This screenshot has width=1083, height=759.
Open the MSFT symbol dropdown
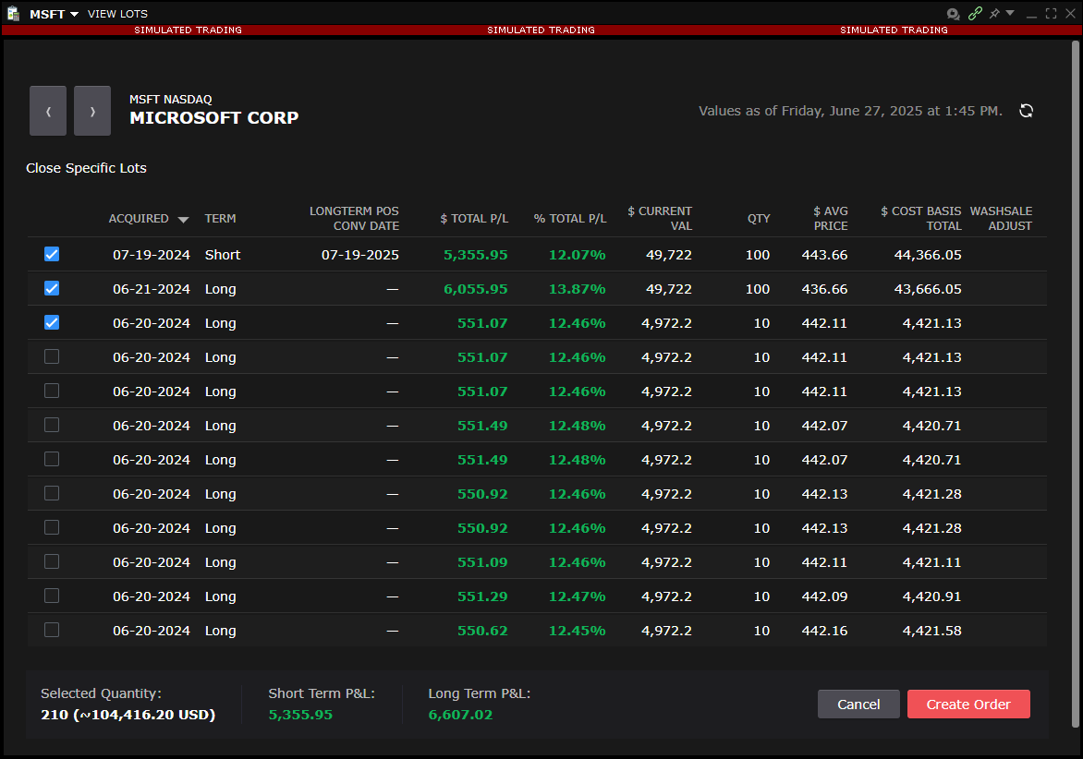(74, 15)
